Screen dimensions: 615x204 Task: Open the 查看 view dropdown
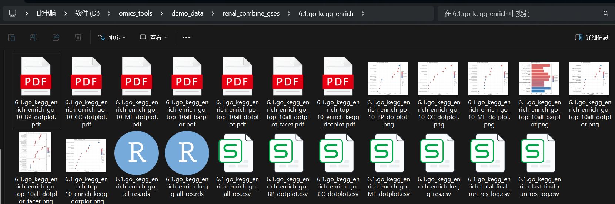coord(153,37)
